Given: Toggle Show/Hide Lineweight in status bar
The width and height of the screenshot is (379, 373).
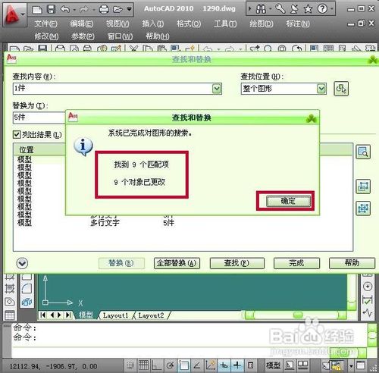Looking at the screenshot, I should point(237,365).
